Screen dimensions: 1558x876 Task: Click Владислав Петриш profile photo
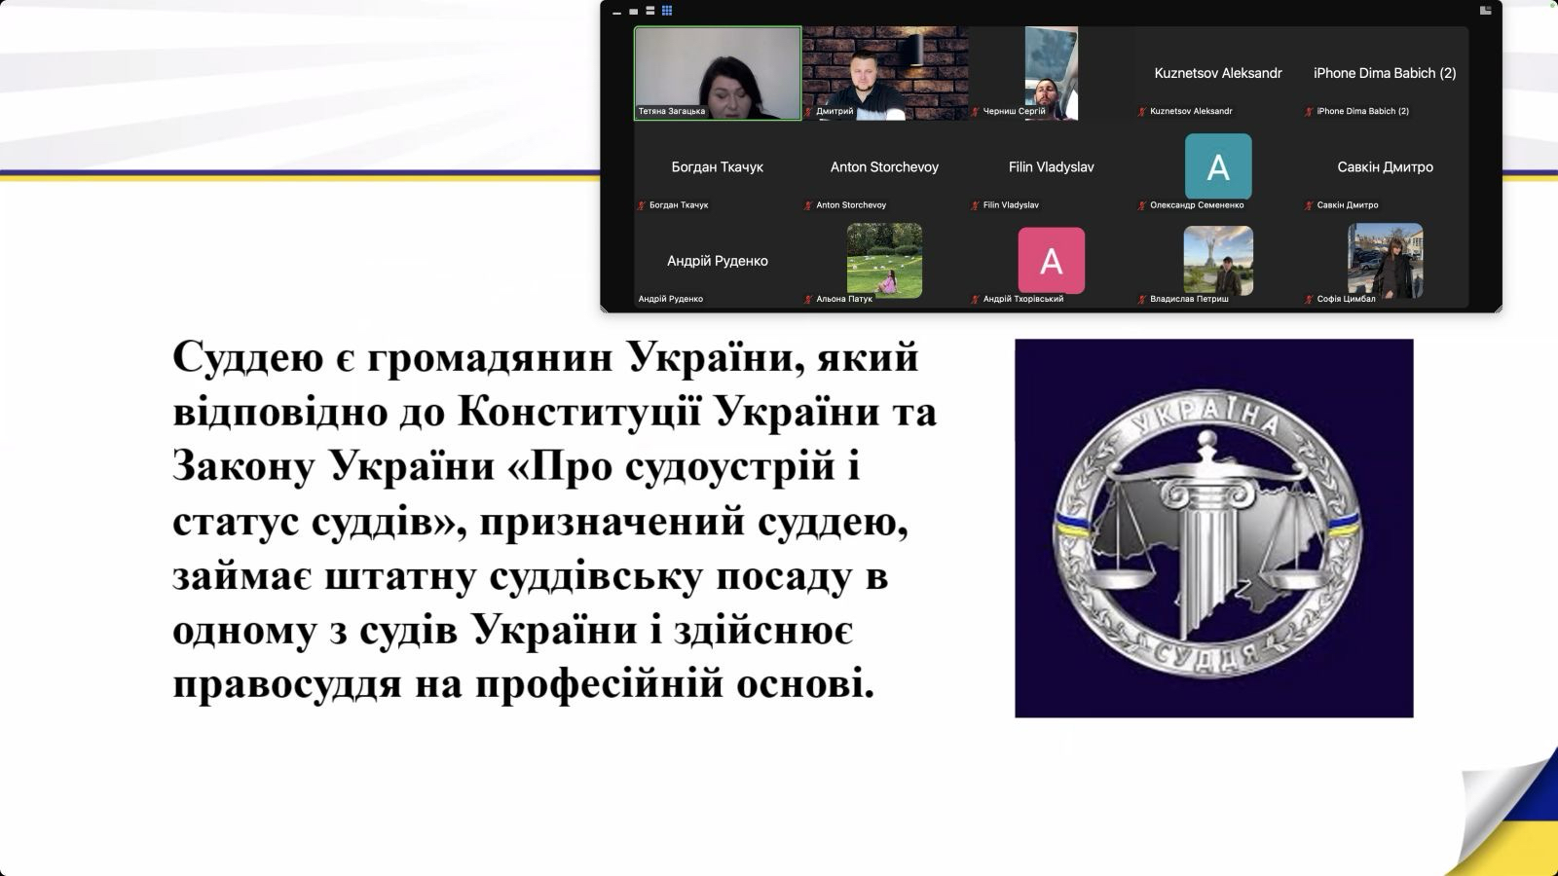(1218, 260)
